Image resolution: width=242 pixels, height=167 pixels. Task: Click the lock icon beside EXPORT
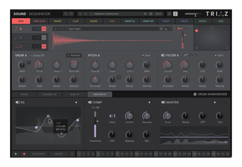[x=72, y=154]
